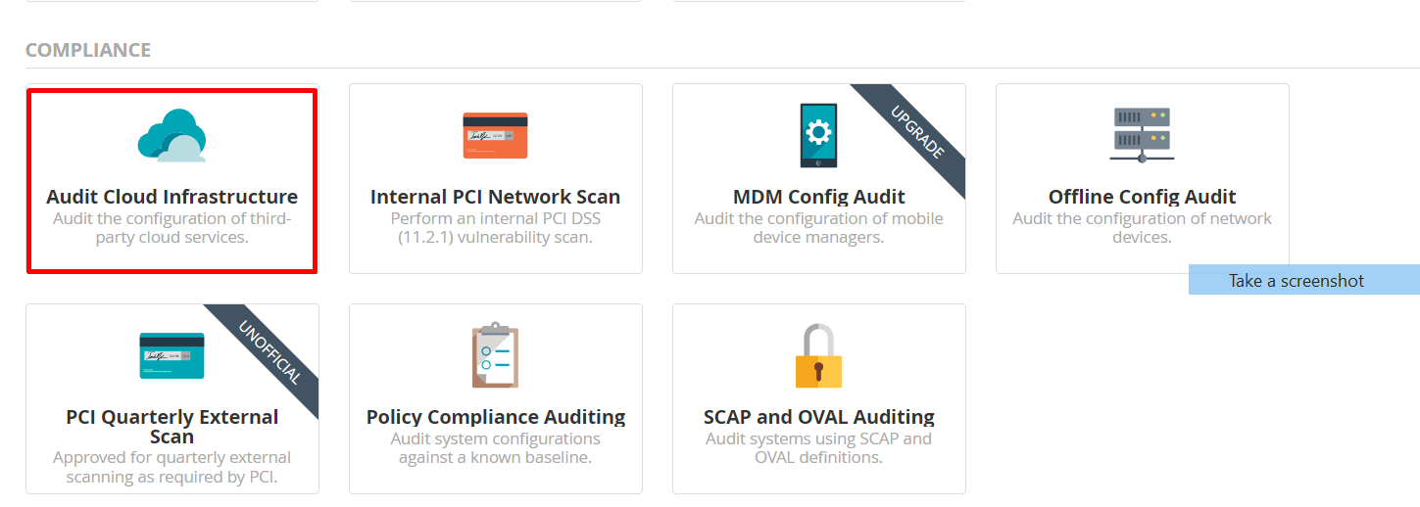Viewport: 1420px width, 507px height.
Task: Click the UNOFFICIAL ribbon on PCI template
Action: (271, 352)
